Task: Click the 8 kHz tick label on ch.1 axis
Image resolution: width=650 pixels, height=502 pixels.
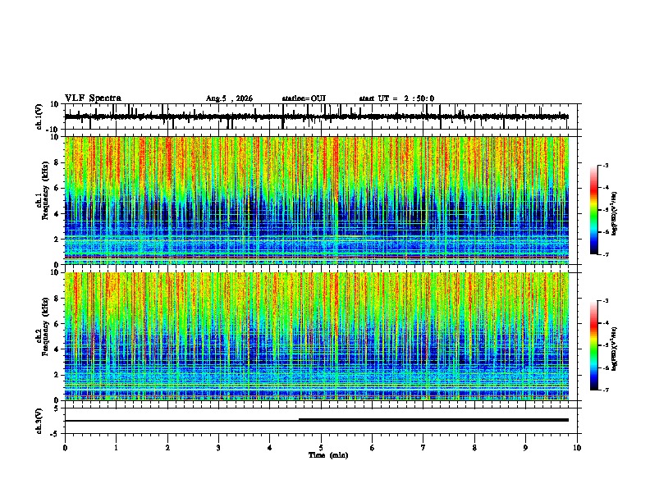Action: click(57, 162)
